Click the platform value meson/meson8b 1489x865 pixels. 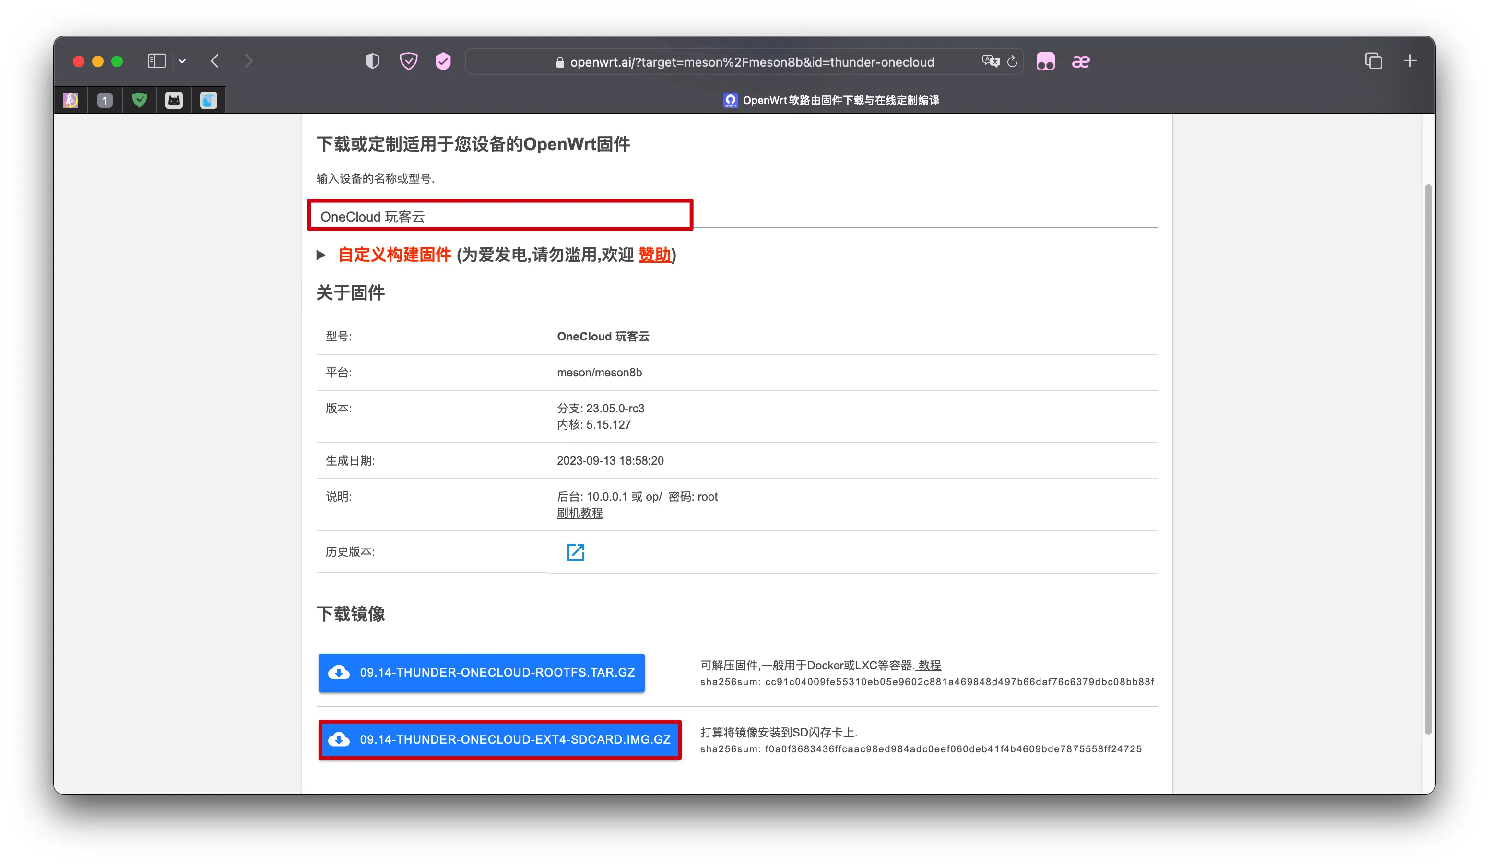[599, 373]
